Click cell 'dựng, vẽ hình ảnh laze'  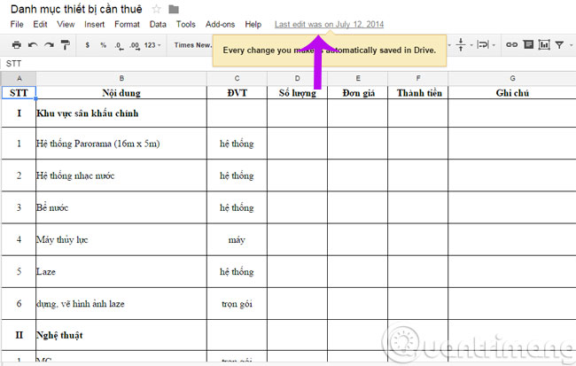(x=121, y=304)
